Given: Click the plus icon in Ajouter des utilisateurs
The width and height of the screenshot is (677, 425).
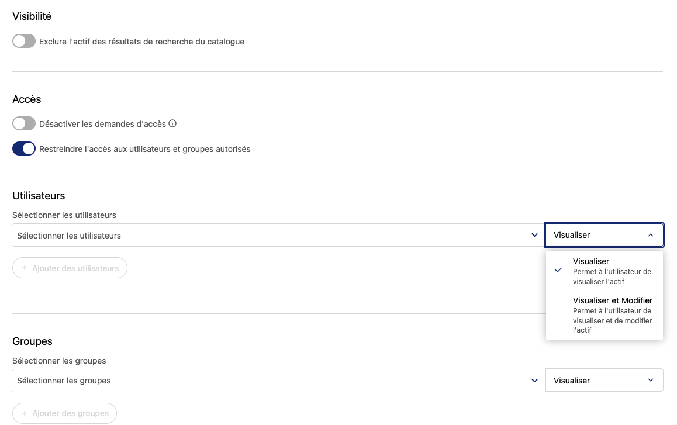Looking at the screenshot, I should [25, 268].
